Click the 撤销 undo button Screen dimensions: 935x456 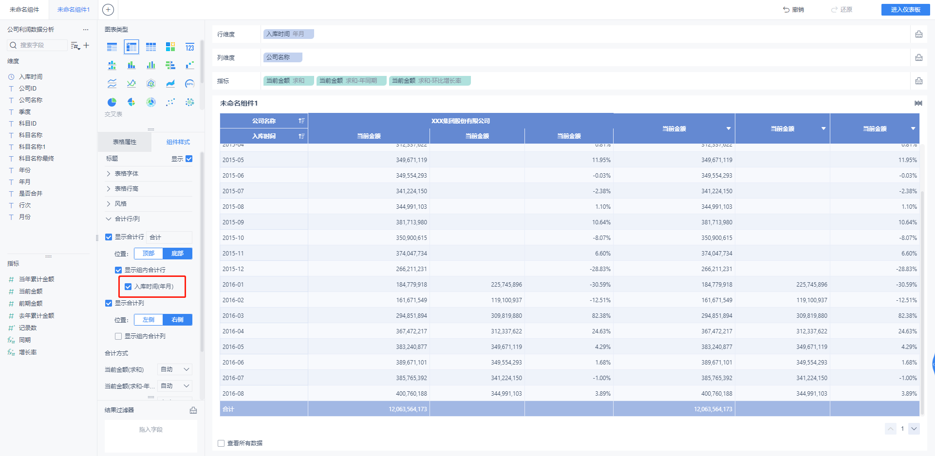click(x=793, y=10)
